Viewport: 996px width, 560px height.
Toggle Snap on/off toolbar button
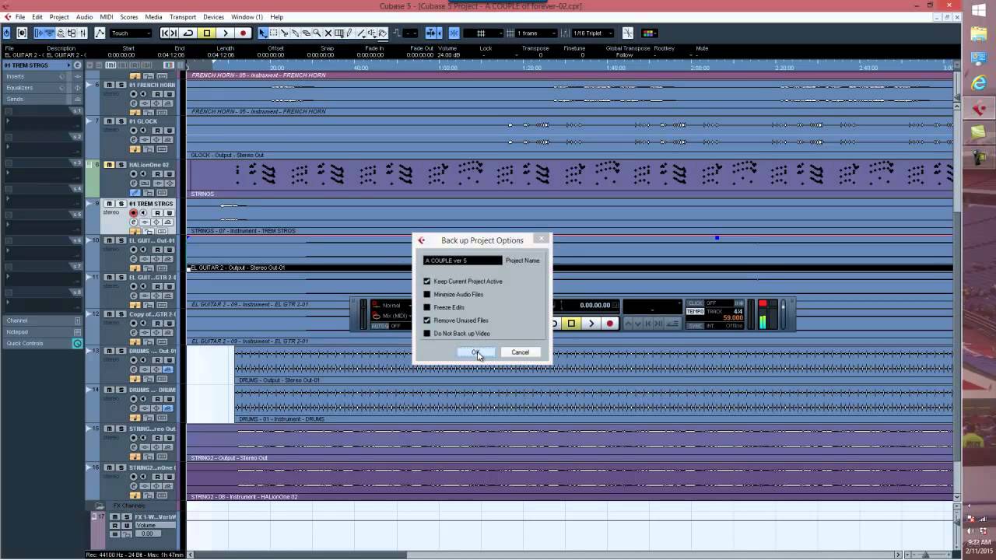432,33
